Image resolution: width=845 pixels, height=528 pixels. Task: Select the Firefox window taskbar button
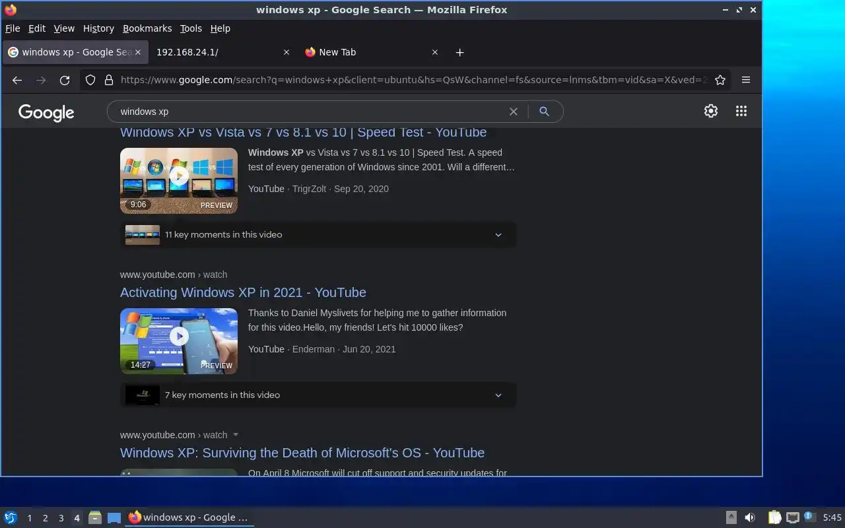point(189,517)
